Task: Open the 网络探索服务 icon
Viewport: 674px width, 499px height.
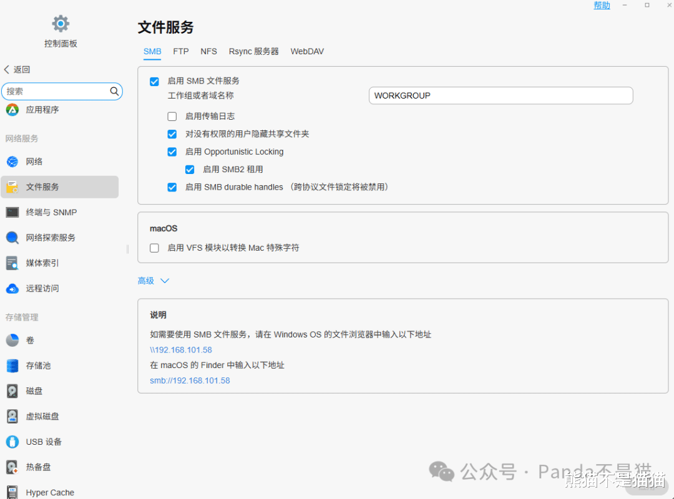Action: pyautogui.click(x=12, y=238)
